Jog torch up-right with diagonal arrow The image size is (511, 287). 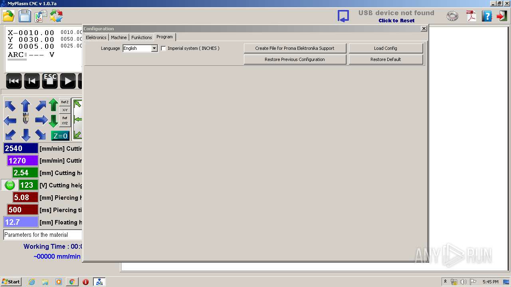(41, 106)
